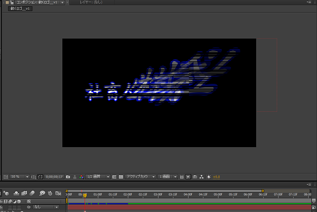Toggle the transparency grid checkerboard icon
Viewport: 317px width, 212px height.
[120, 177]
